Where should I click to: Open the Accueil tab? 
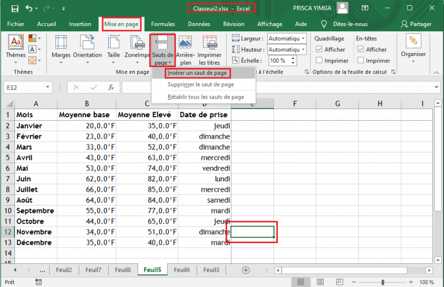click(46, 24)
